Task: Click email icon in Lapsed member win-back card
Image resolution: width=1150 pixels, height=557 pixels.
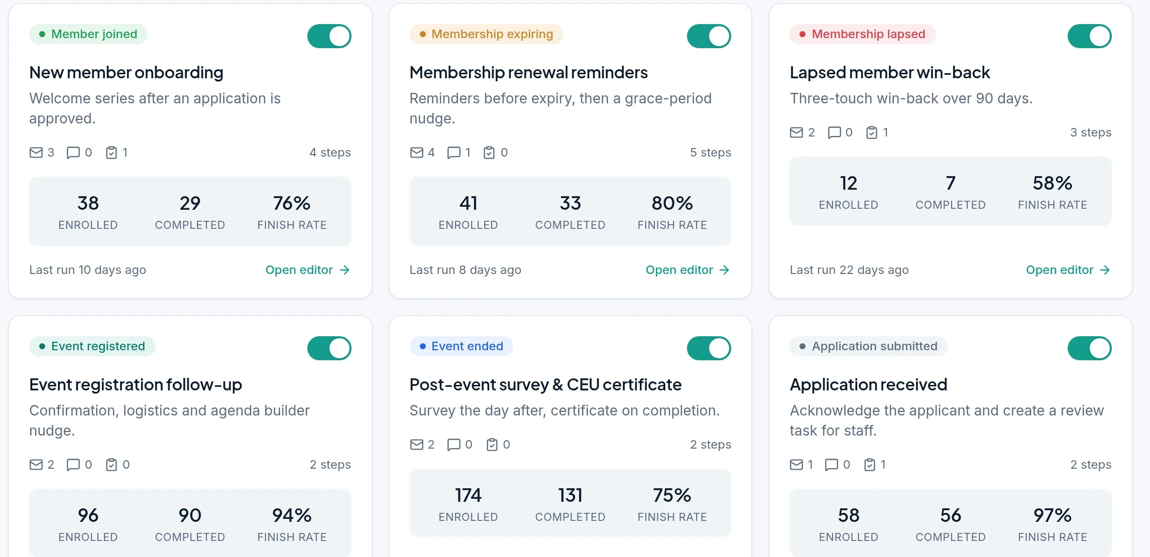Action: coord(796,132)
